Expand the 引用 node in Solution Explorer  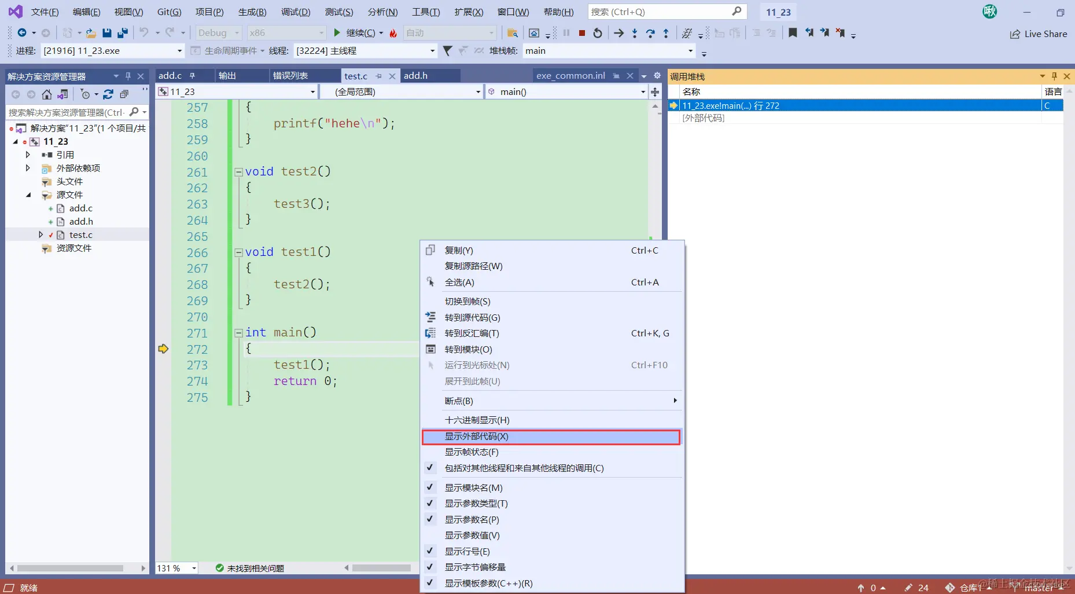pyautogui.click(x=28, y=155)
